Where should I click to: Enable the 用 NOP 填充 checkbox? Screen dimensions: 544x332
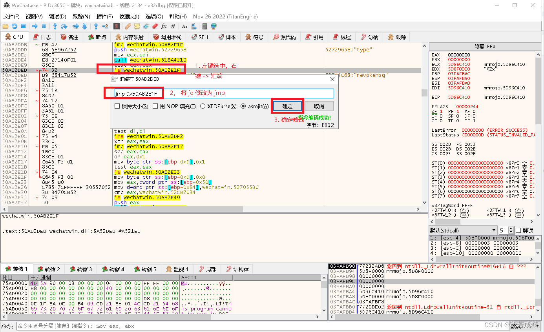155,106
